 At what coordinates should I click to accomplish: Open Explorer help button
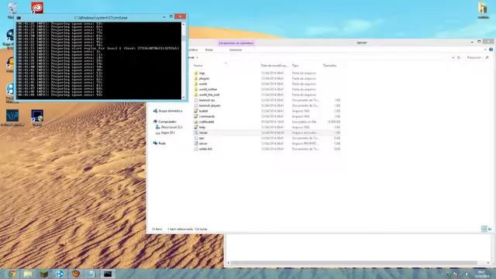tap(491, 50)
